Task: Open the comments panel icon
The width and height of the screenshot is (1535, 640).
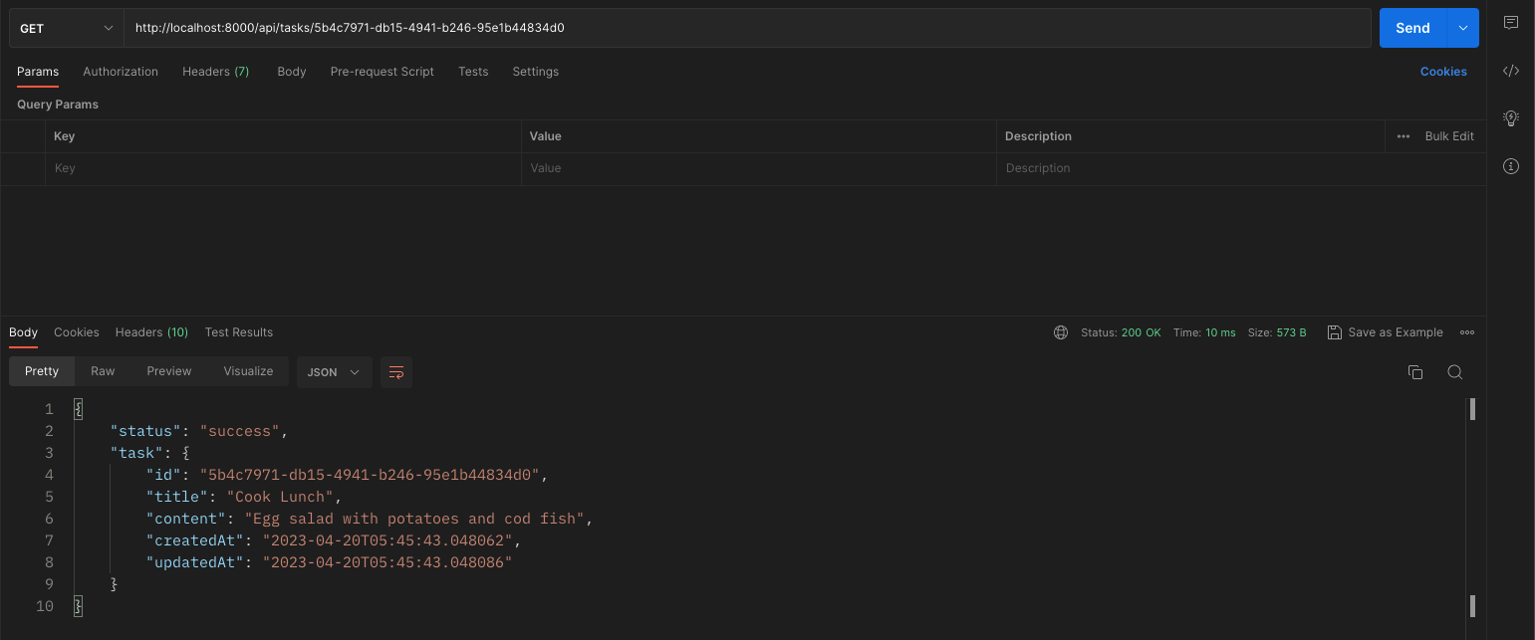Action: coord(1510,23)
